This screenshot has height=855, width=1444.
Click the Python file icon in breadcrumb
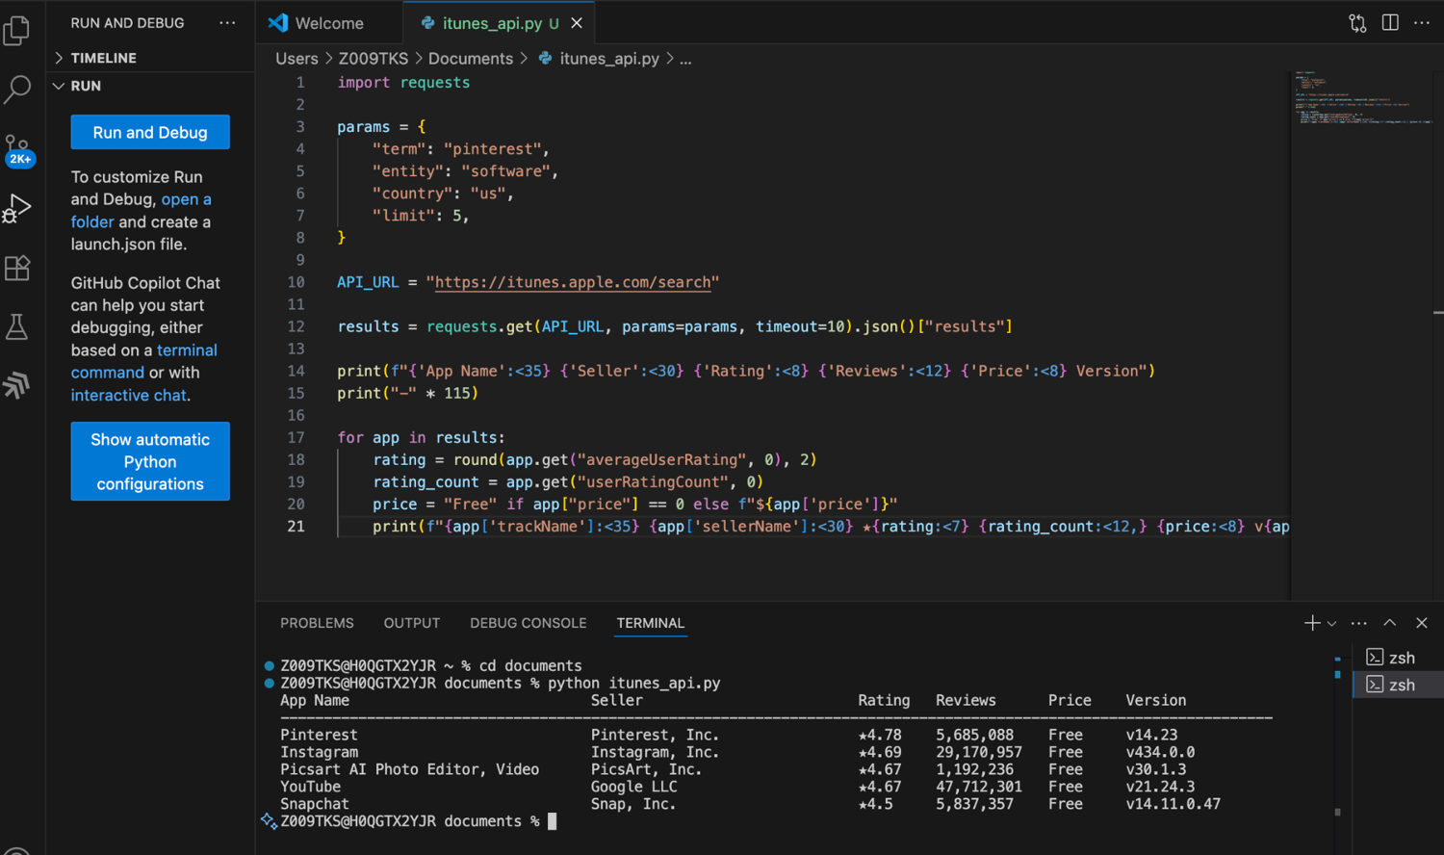coord(545,59)
